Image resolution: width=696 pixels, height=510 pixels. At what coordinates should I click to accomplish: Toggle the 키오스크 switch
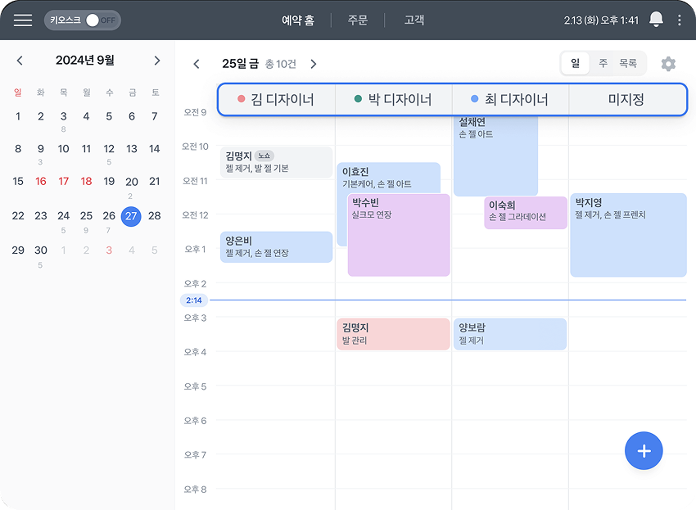(x=92, y=20)
